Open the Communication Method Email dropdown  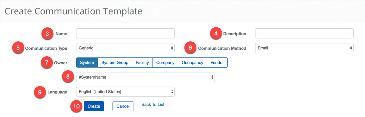pos(304,48)
